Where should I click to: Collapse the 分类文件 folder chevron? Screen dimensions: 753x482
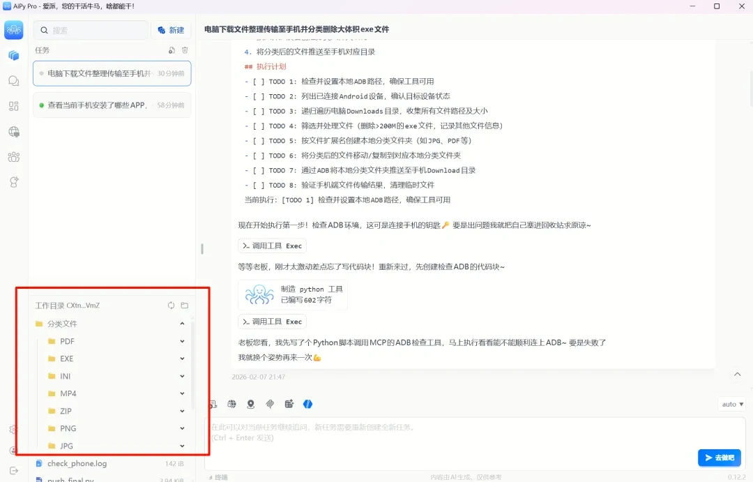coord(182,324)
